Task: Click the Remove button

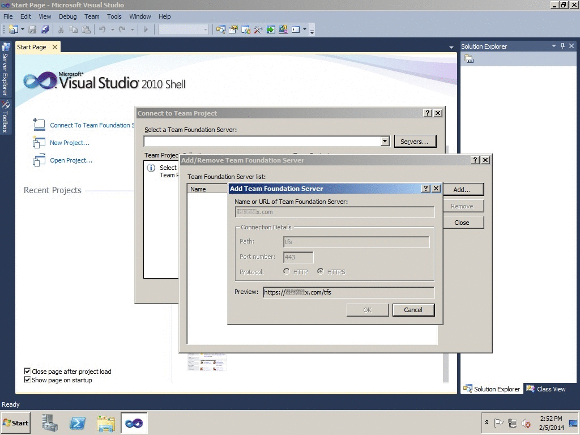Action: pos(462,206)
